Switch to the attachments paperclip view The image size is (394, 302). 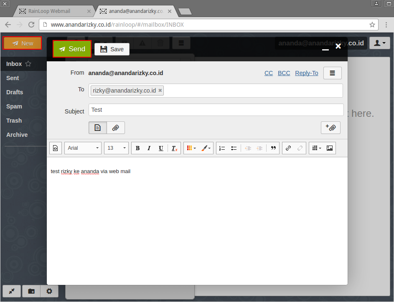point(116,128)
